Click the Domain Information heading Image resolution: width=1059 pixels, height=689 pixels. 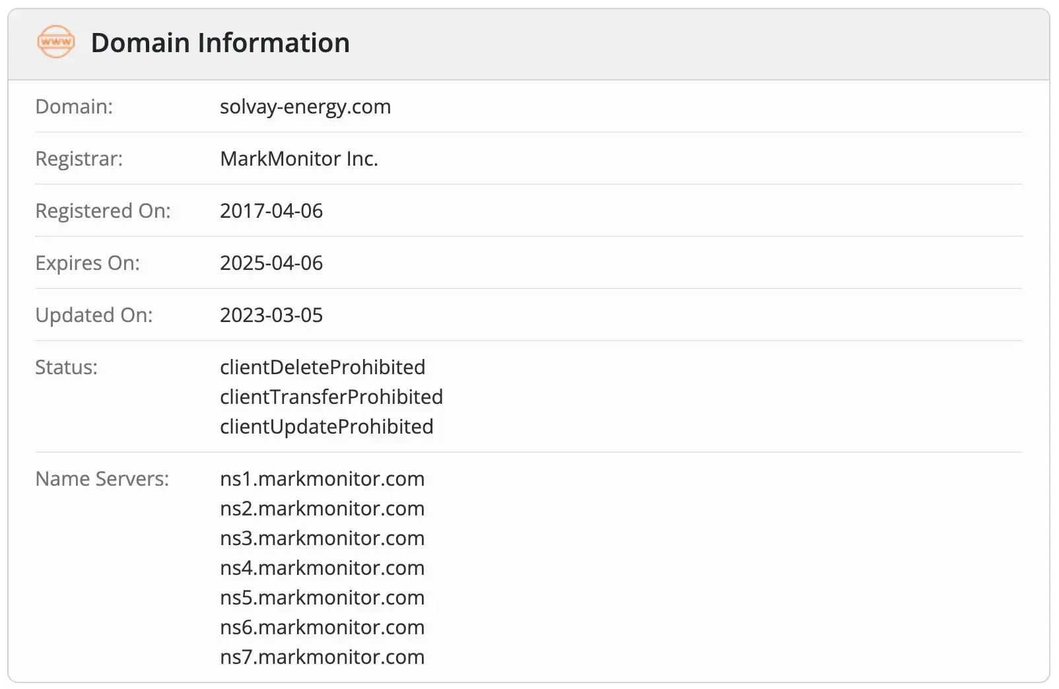[x=220, y=43]
